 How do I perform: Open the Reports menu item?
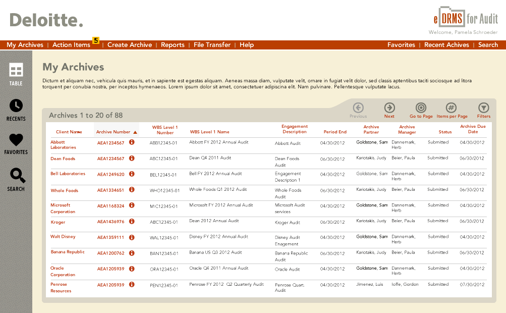173,45
